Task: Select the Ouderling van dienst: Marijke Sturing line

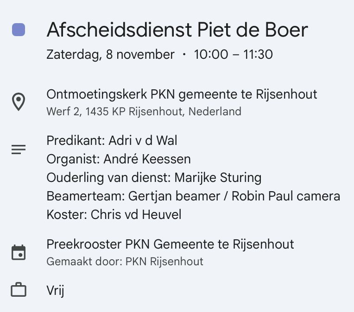Action: [x=154, y=178]
